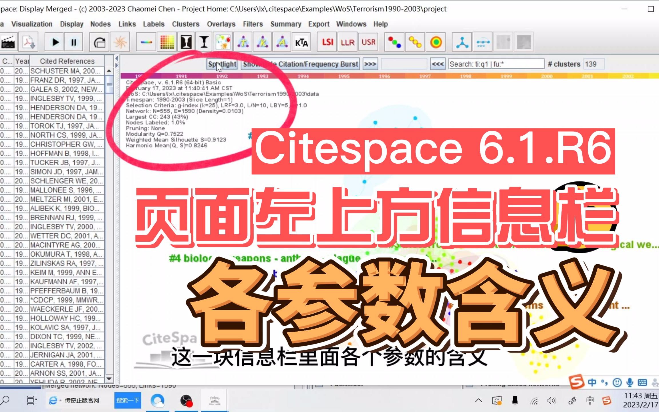The image size is (659, 412).
Task: Open the Export menu
Action: pyautogui.click(x=319, y=24)
